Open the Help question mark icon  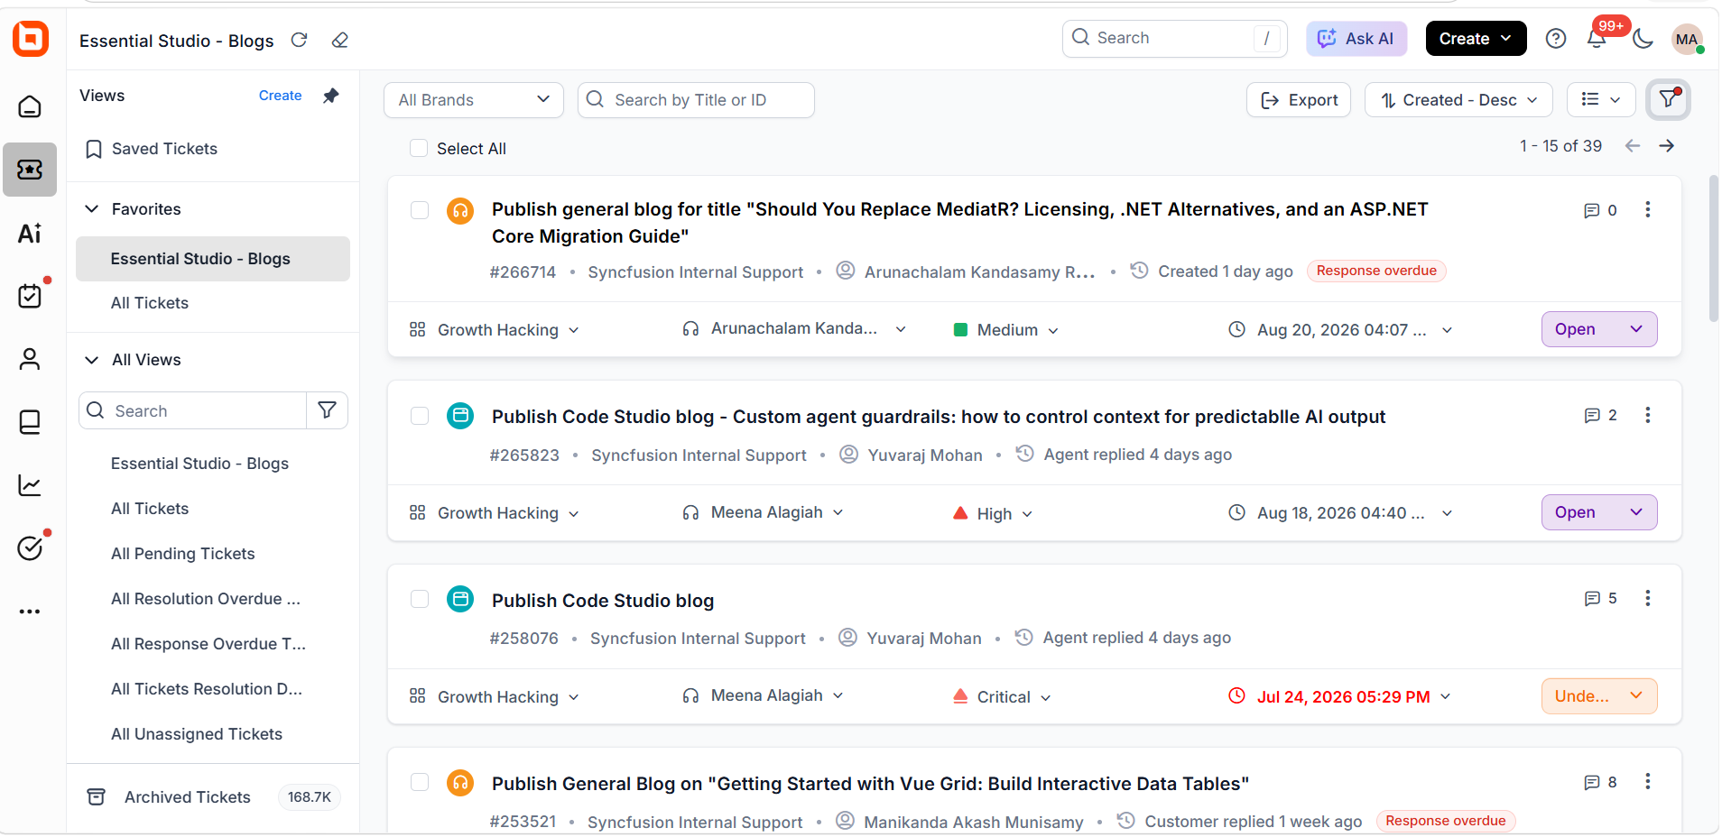click(1556, 39)
